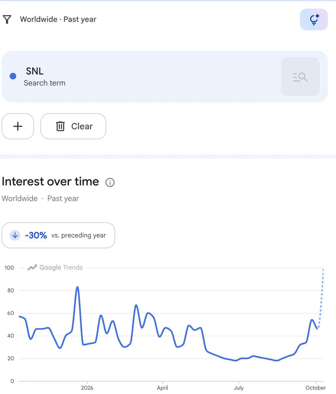Click the search-list icon in SNL card
Screen dimensions: 336x394
tap(300, 77)
